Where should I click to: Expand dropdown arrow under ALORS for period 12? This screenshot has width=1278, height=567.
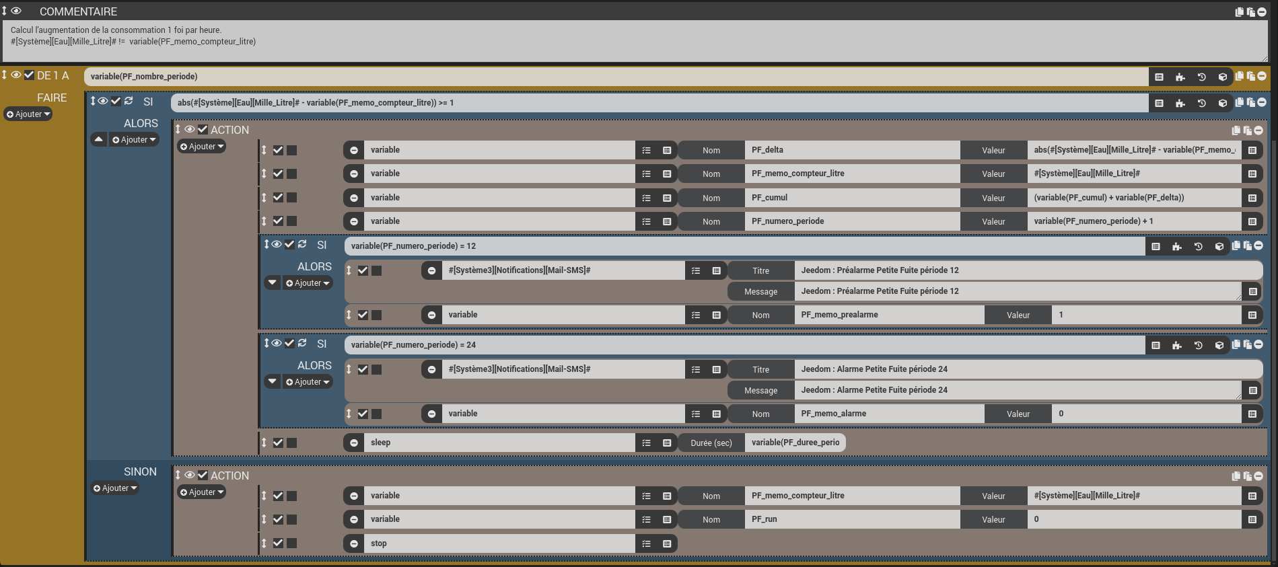pos(272,282)
